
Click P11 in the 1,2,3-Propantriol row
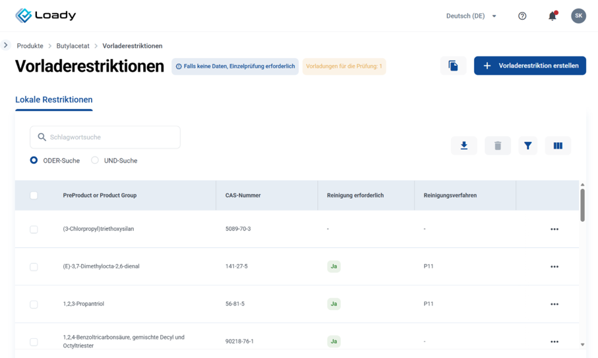click(429, 304)
